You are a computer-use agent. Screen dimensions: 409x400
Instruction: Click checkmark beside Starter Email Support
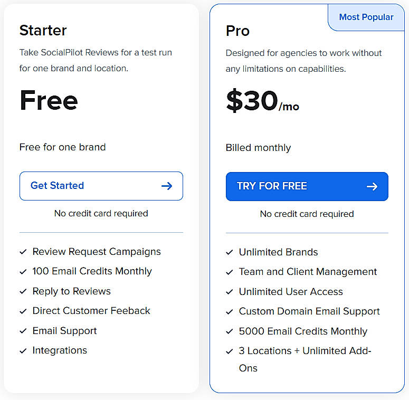click(23, 331)
